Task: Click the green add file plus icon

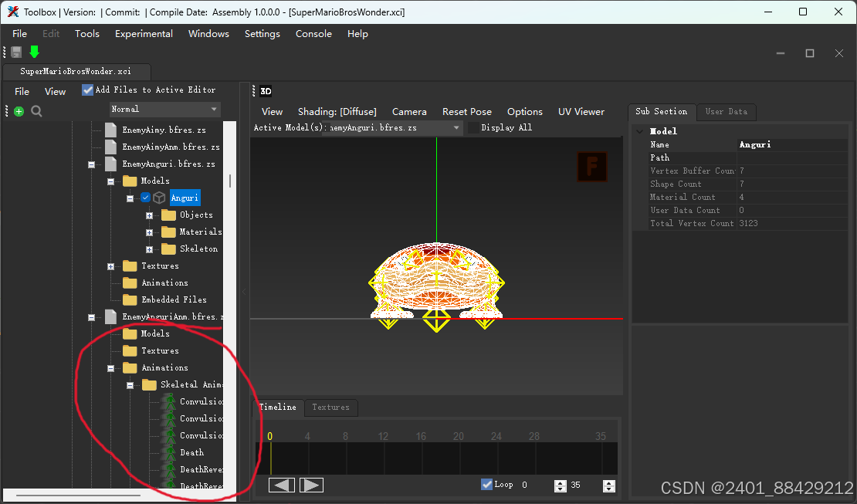Action: click(19, 111)
